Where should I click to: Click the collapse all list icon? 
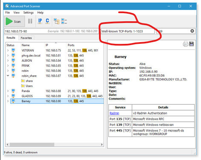click(x=64, y=21)
